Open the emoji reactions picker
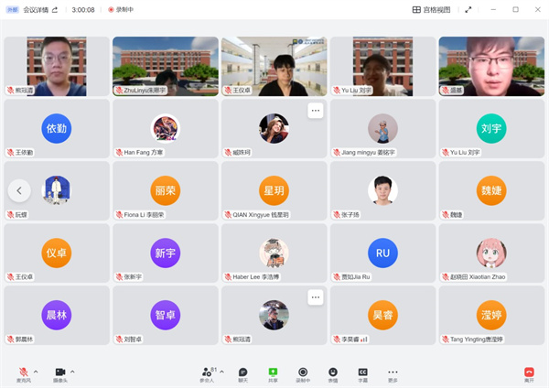The height and width of the screenshot is (388, 549). pyautogui.click(x=333, y=372)
